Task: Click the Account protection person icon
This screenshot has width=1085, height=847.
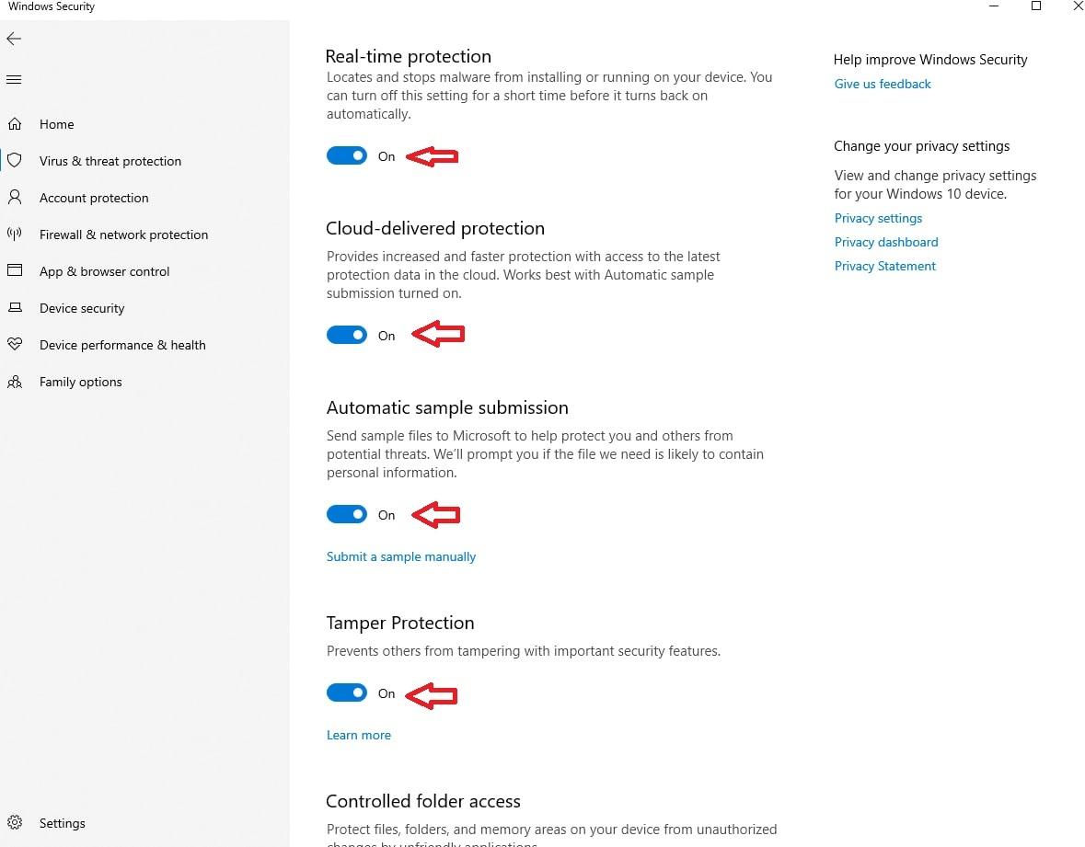Action: pos(15,198)
